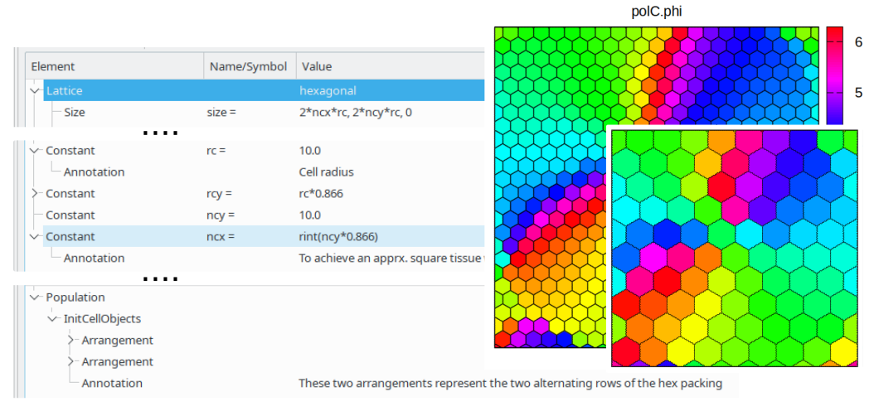This screenshot has width=874, height=411.
Task: Expand the first Arrangement node
Action: pos(71,340)
